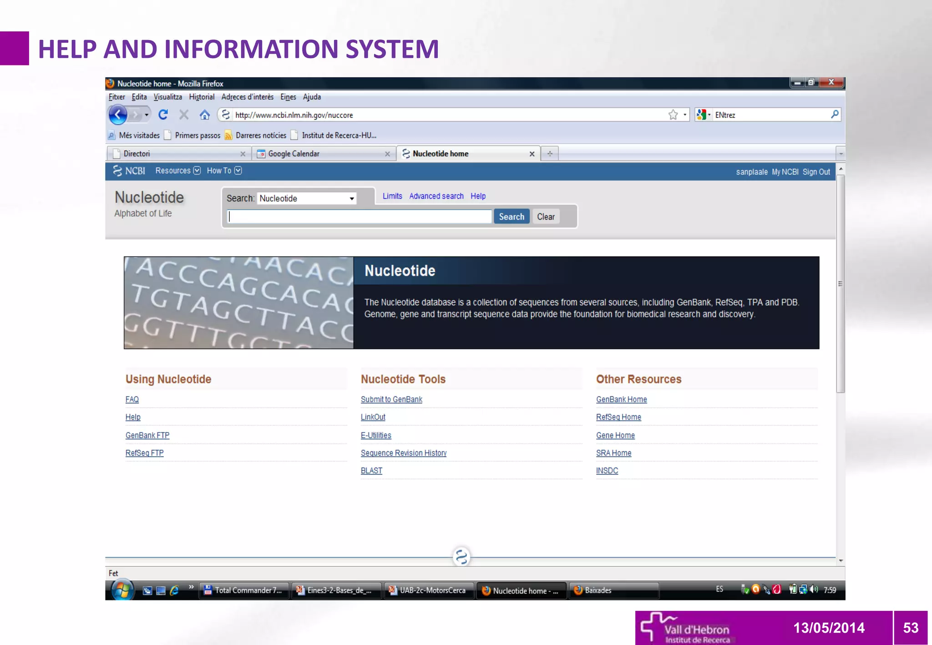The width and height of the screenshot is (932, 645).
Task: Open GenBank FTP link
Action: coord(147,435)
